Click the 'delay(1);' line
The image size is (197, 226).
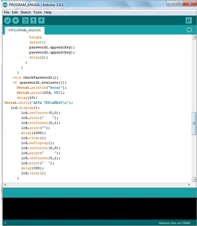(39, 58)
